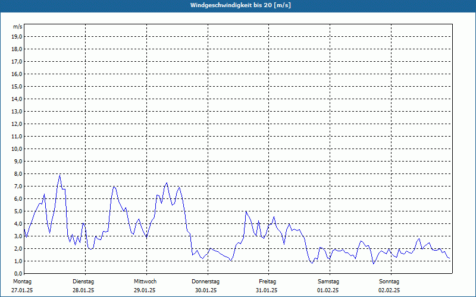Click the 11,0 axis value
This screenshot has width=476, height=297.
[17, 137]
